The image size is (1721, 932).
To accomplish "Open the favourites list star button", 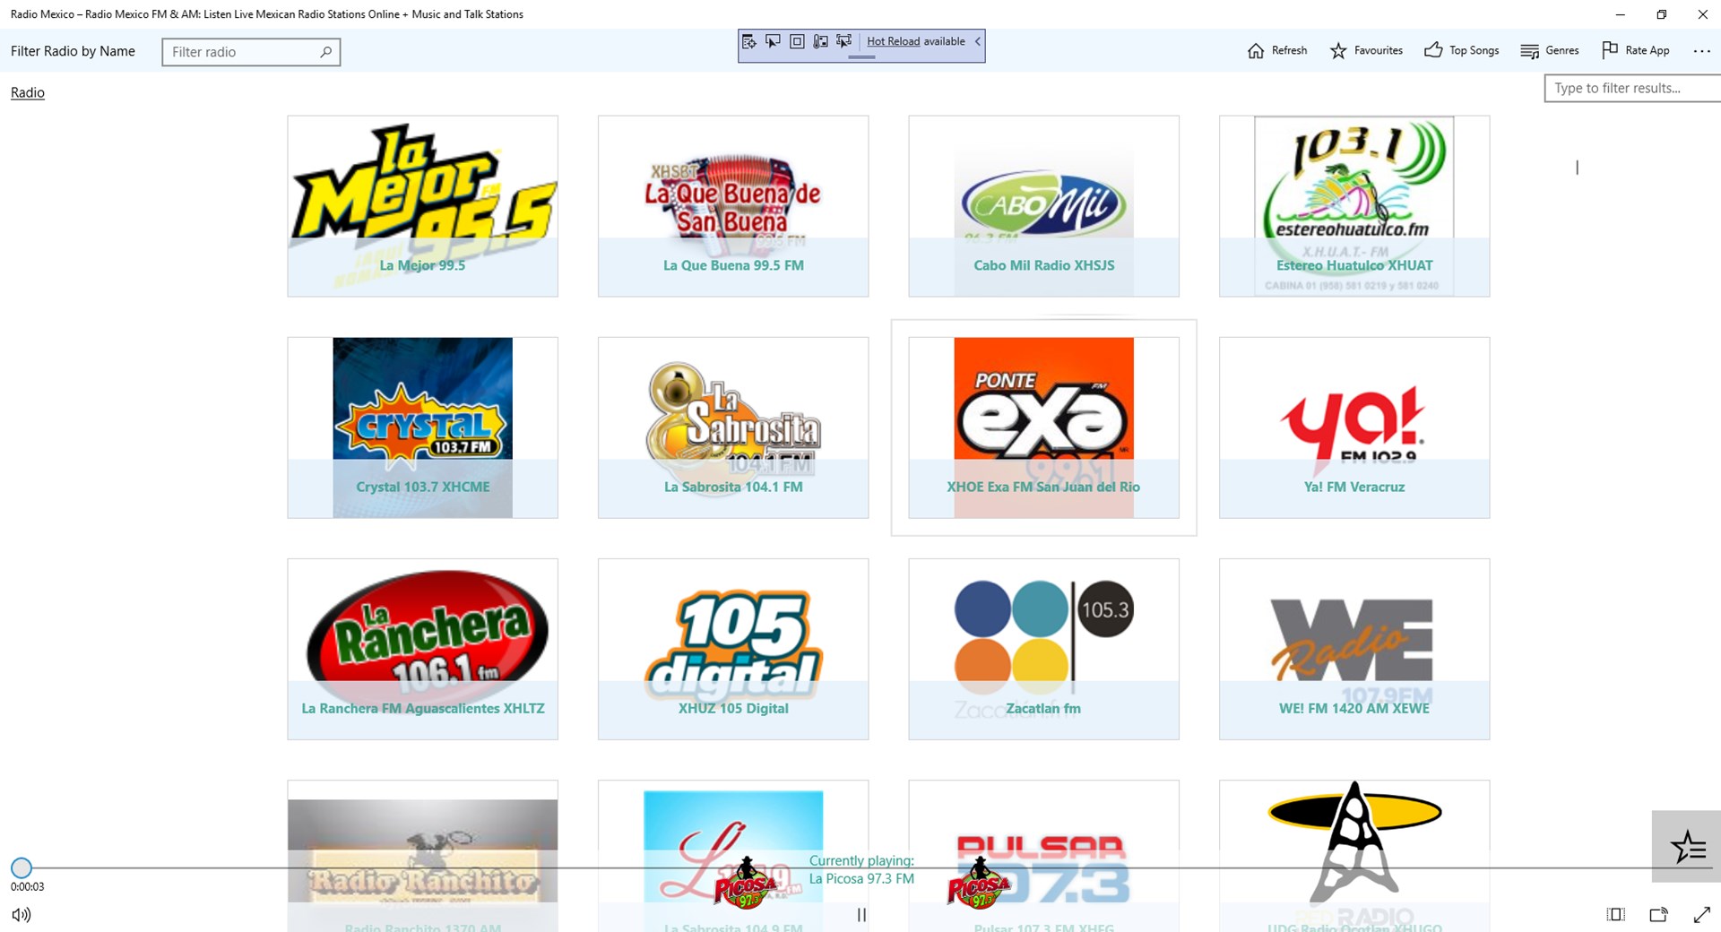I will (x=1686, y=847).
